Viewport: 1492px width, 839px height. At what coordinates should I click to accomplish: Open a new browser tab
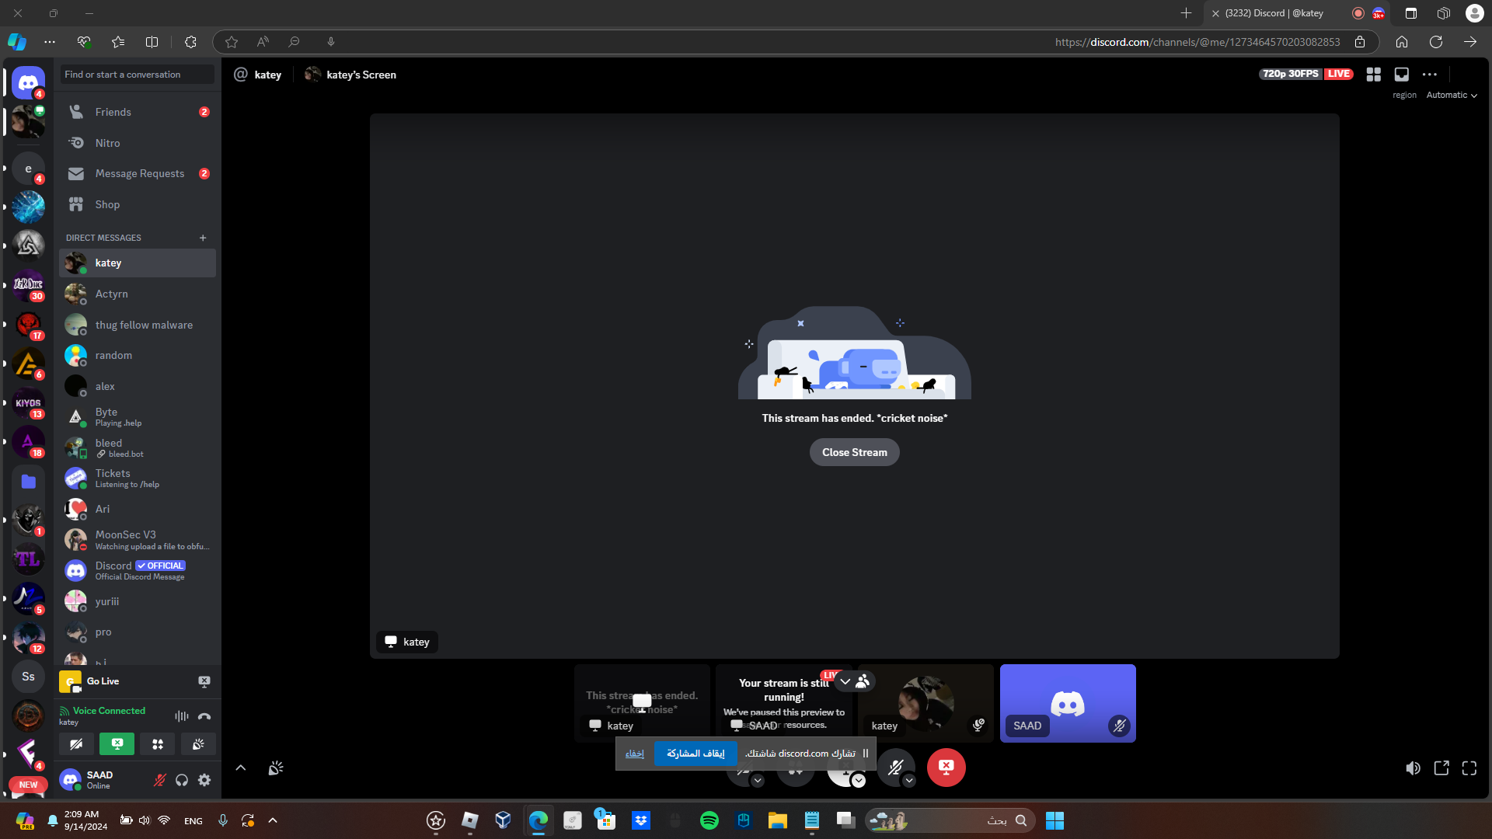(x=1186, y=13)
